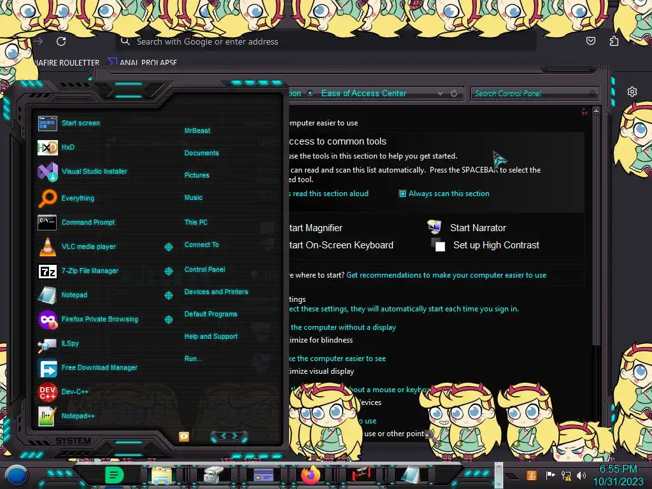Image resolution: width=652 pixels, height=489 pixels.
Task: Open Devices and Printers
Action: pyautogui.click(x=216, y=292)
